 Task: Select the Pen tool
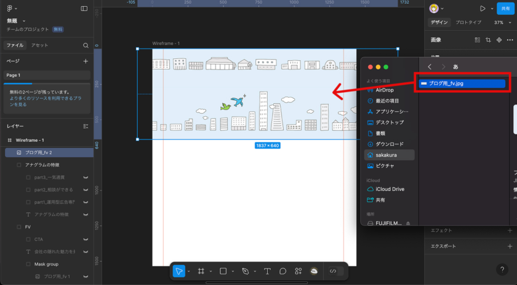[246, 271]
